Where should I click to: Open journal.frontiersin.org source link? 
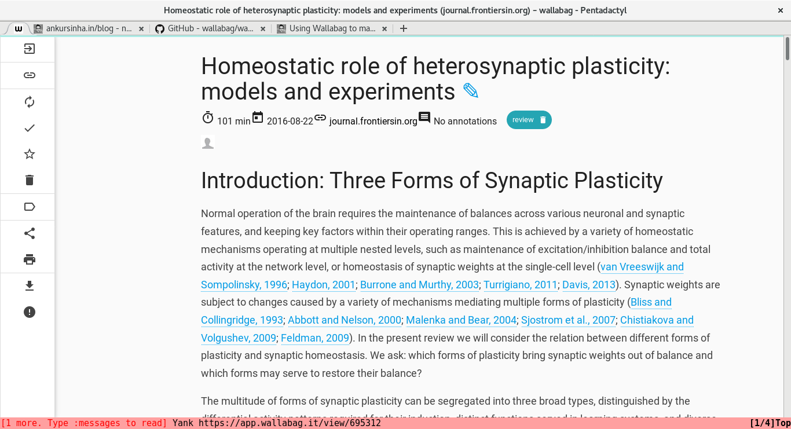373,121
